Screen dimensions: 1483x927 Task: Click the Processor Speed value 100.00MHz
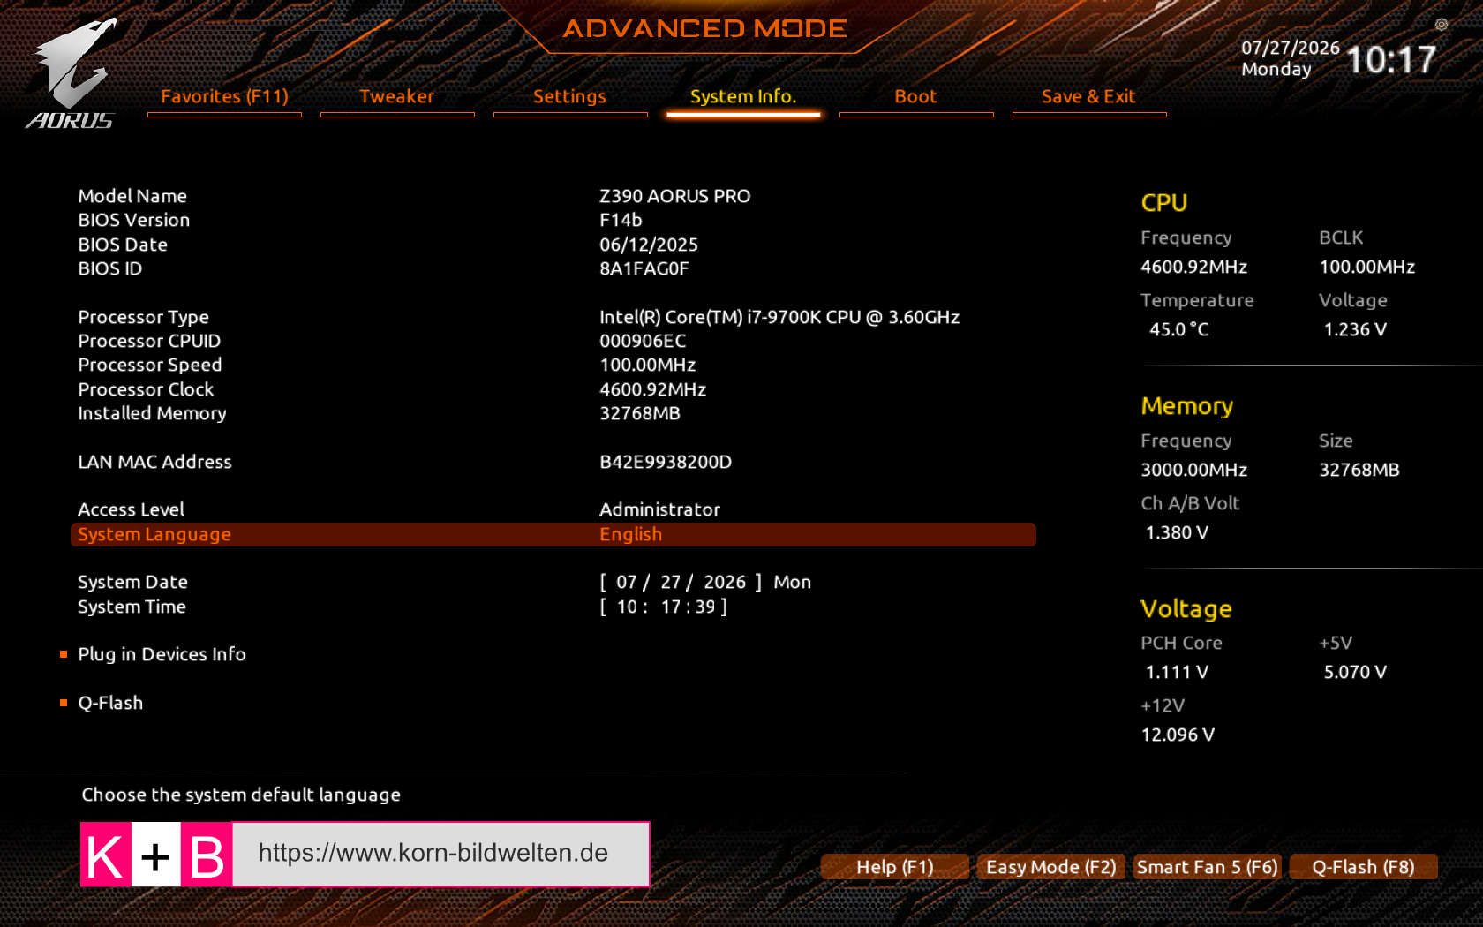pyautogui.click(x=648, y=365)
